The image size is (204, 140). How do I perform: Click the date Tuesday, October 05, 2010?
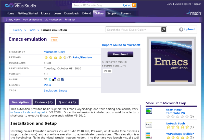pyautogui.click(x=62, y=68)
